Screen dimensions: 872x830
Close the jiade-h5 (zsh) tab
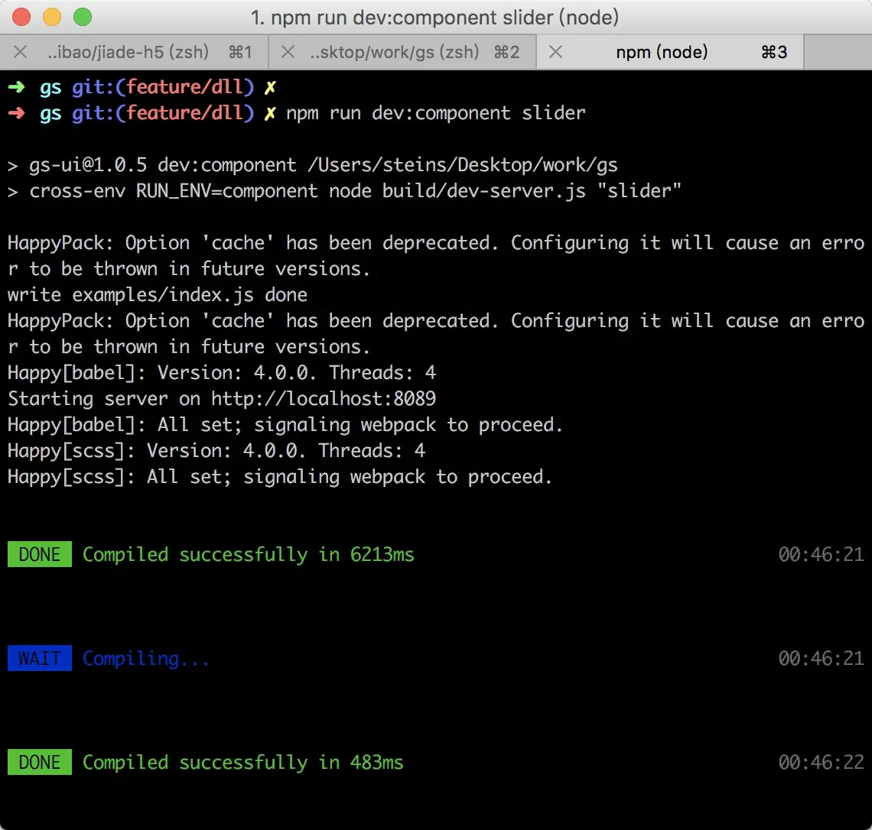click(x=21, y=52)
